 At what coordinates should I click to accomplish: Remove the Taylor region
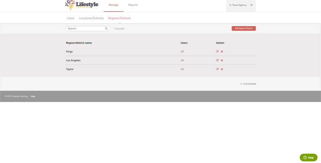[222, 69]
